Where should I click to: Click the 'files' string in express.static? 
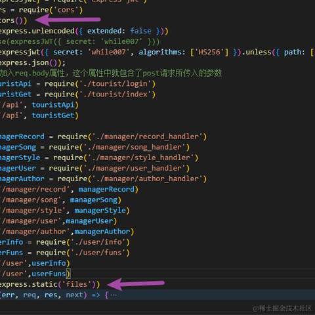tap(77, 284)
